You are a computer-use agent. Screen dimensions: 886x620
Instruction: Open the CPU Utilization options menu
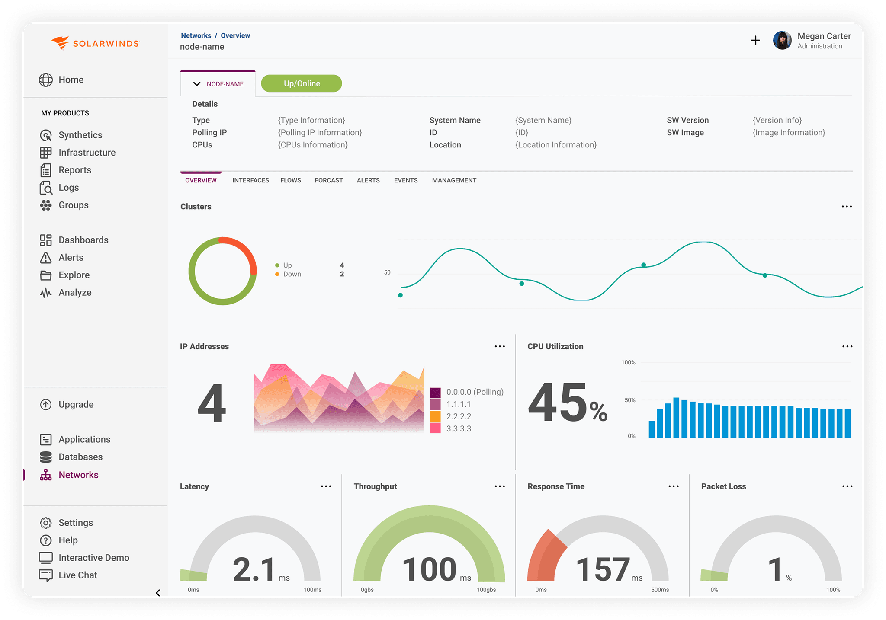(x=847, y=346)
